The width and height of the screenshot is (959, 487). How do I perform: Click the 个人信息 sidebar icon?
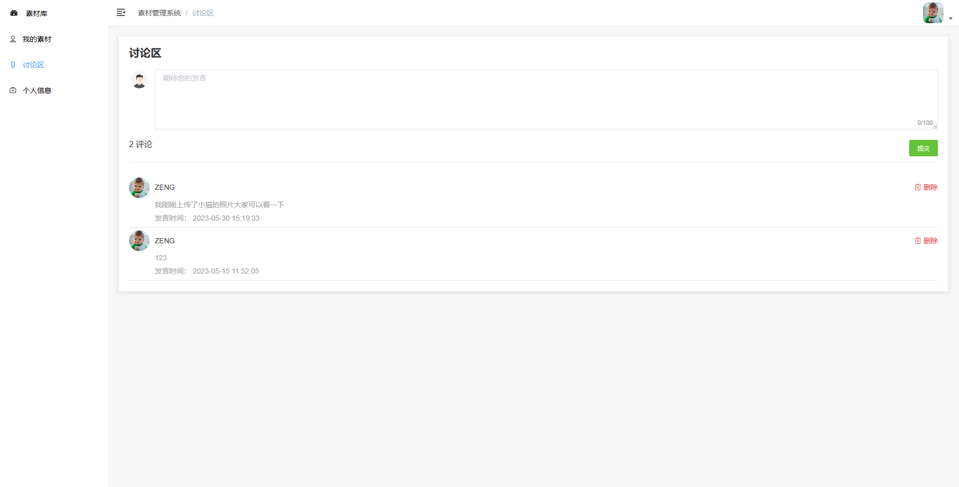click(13, 91)
